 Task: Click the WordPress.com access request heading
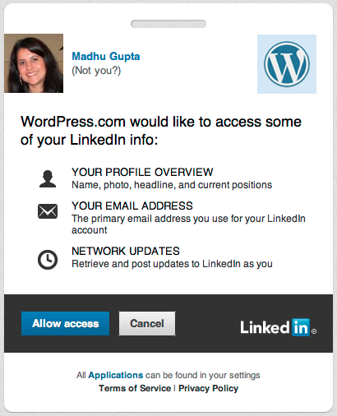click(161, 131)
